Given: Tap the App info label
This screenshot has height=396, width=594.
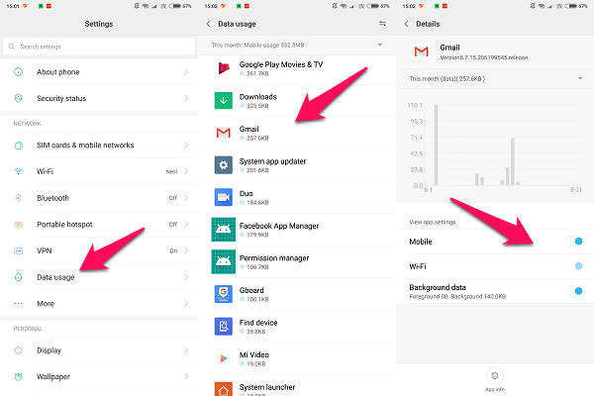Looking at the screenshot, I should pos(495,389).
